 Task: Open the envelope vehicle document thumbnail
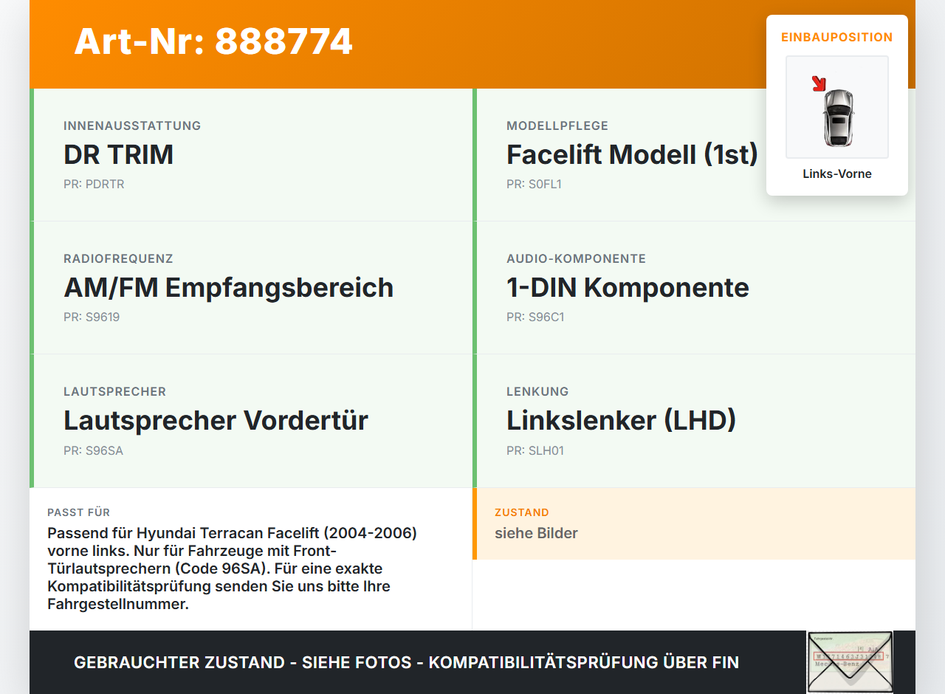click(850, 662)
